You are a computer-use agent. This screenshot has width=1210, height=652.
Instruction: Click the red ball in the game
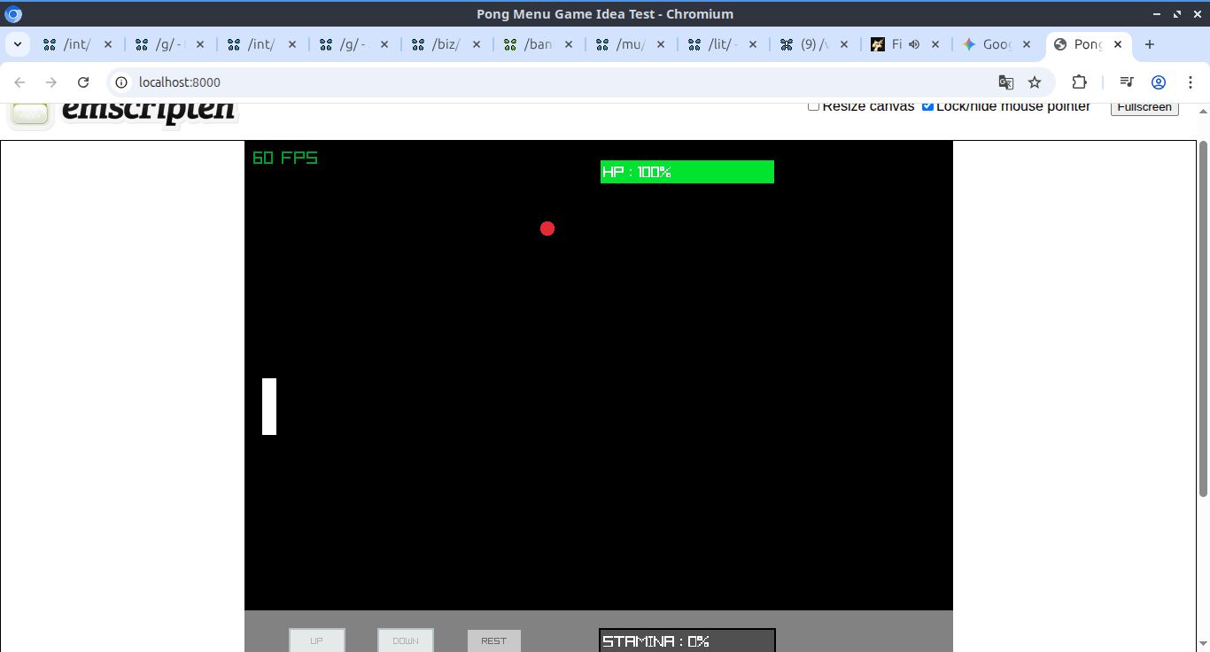pos(547,229)
